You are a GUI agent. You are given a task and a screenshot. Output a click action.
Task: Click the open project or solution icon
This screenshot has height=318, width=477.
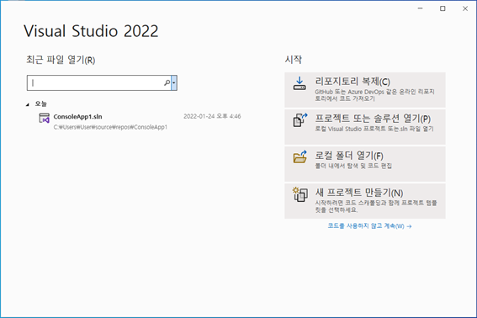(x=300, y=120)
